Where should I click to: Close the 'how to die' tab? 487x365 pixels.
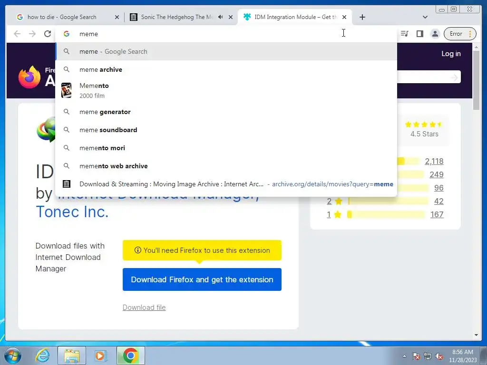[117, 17]
